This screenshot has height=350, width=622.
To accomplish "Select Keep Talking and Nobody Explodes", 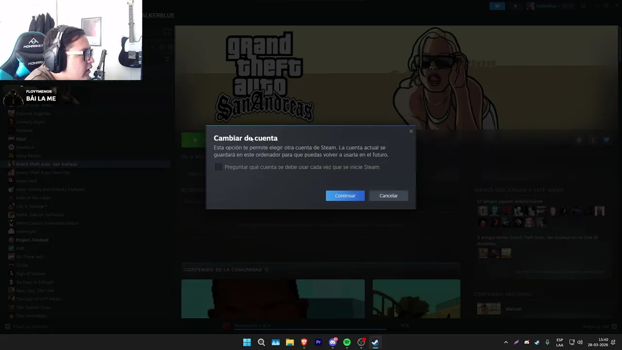I will (x=51, y=189).
